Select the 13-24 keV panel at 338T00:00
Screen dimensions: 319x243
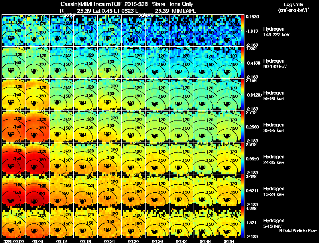[x=14, y=190]
